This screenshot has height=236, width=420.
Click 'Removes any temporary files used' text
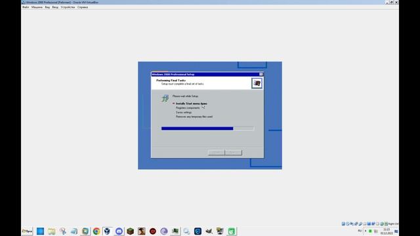(194, 117)
